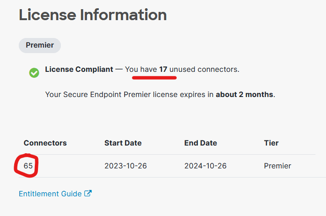The height and width of the screenshot is (216, 326).
Task: Click the Premier value in the Tier column
Action: click(x=277, y=166)
